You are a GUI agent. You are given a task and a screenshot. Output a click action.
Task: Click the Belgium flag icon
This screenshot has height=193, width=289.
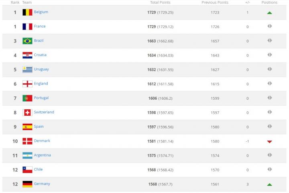27,12
